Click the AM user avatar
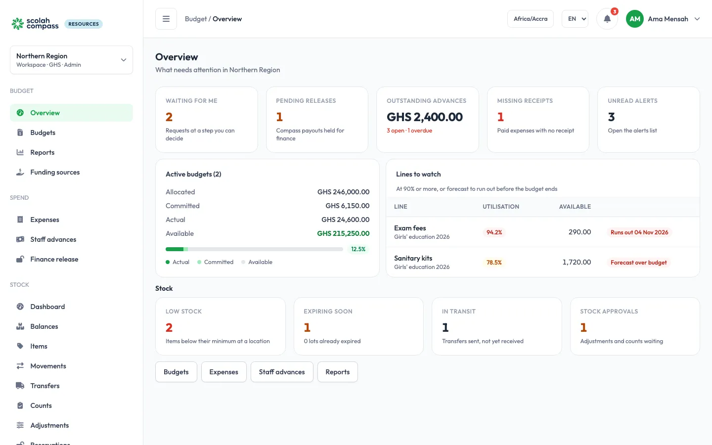712x445 pixels. tap(635, 19)
